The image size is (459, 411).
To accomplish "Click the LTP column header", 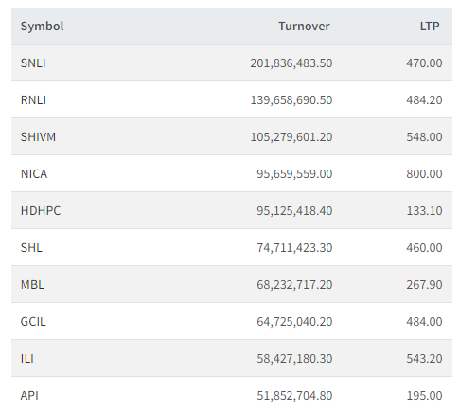I will tap(430, 27).
